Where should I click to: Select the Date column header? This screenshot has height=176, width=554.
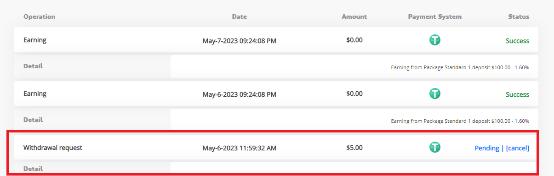239,16
